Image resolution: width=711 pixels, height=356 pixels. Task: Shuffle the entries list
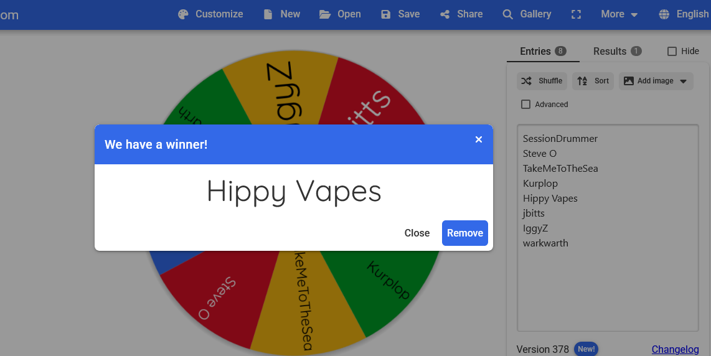tap(542, 81)
